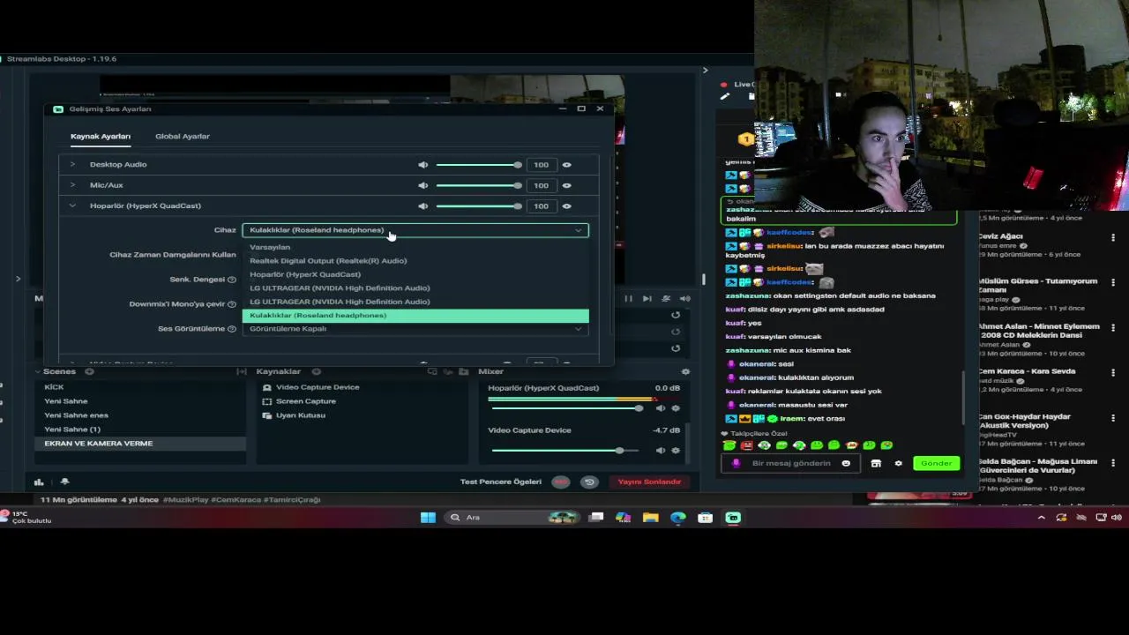
Task: Select Kulaklıklar (Roseland headphones) highlighted option
Action: click(415, 316)
